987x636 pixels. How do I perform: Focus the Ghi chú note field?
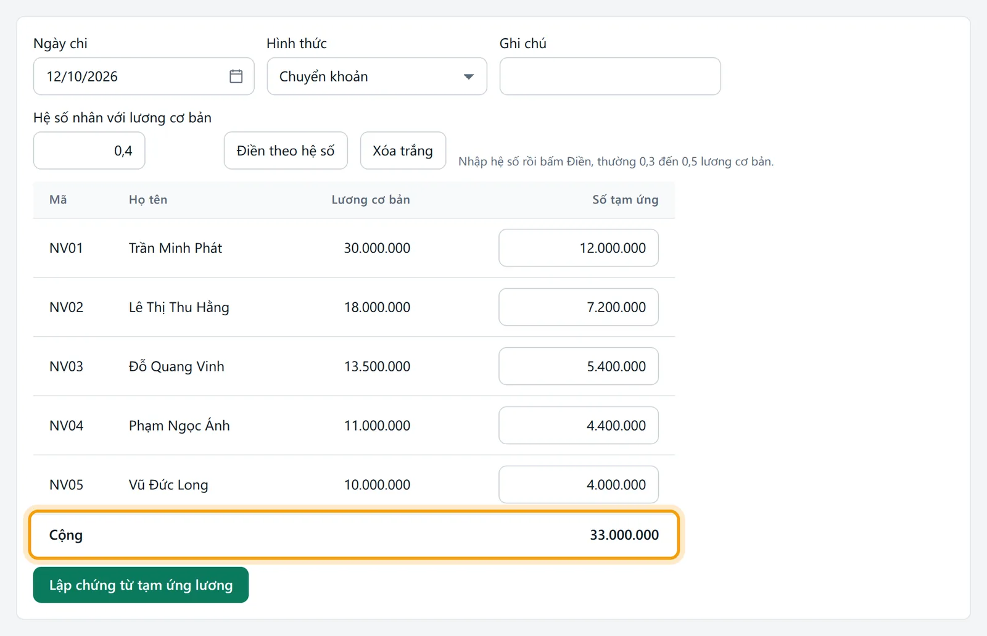610,76
